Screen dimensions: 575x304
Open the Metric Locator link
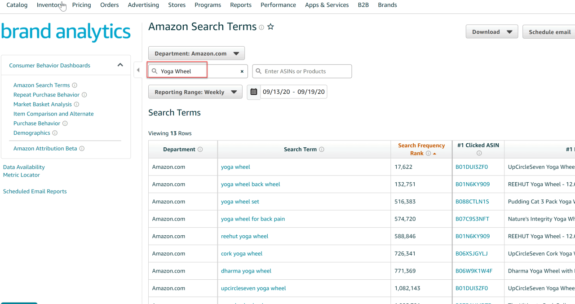[x=21, y=175]
